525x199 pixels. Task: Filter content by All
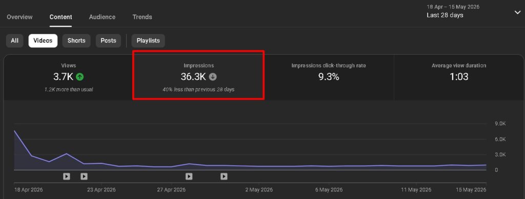pyautogui.click(x=15, y=41)
